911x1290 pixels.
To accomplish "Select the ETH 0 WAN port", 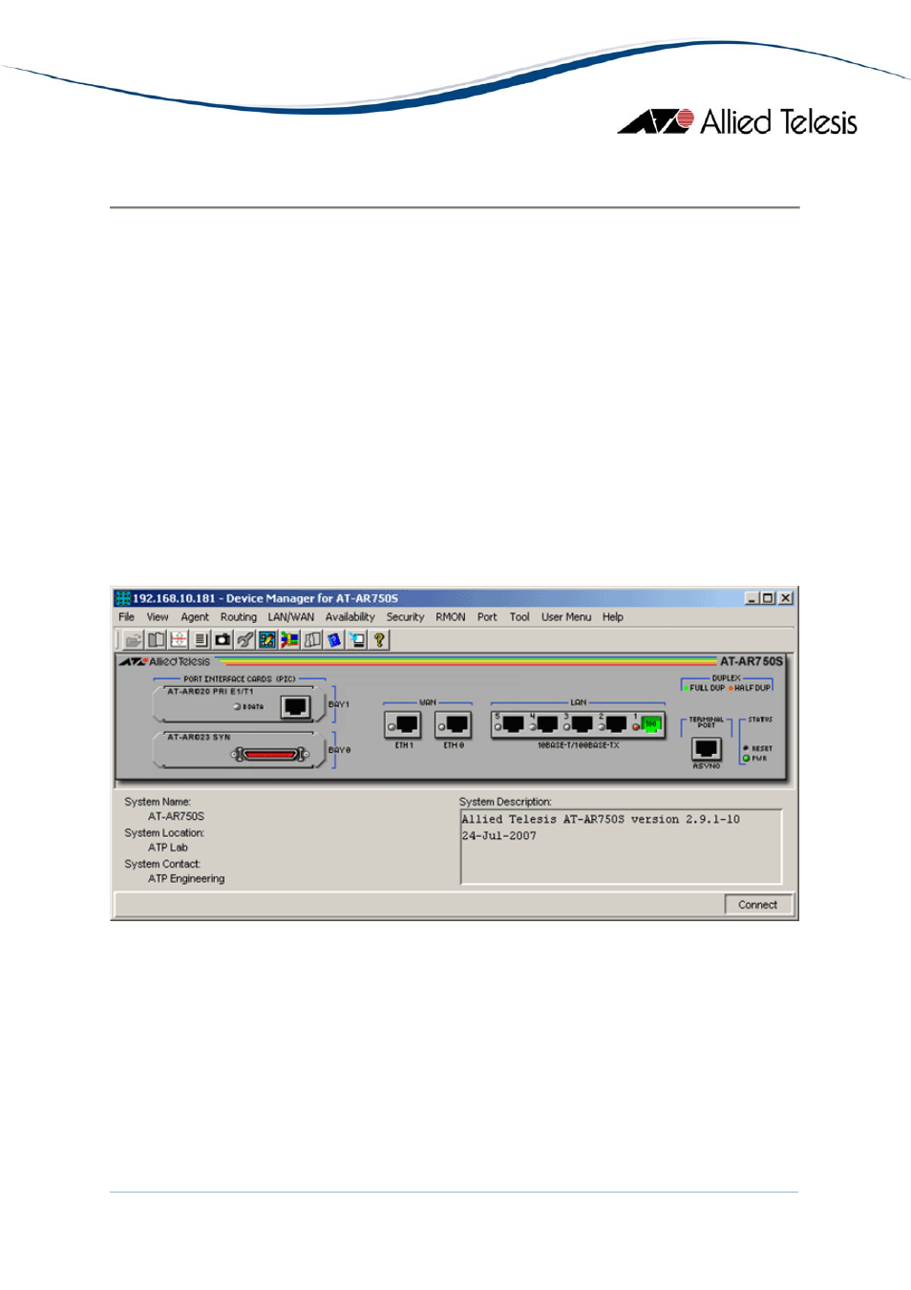I will point(455,724).
